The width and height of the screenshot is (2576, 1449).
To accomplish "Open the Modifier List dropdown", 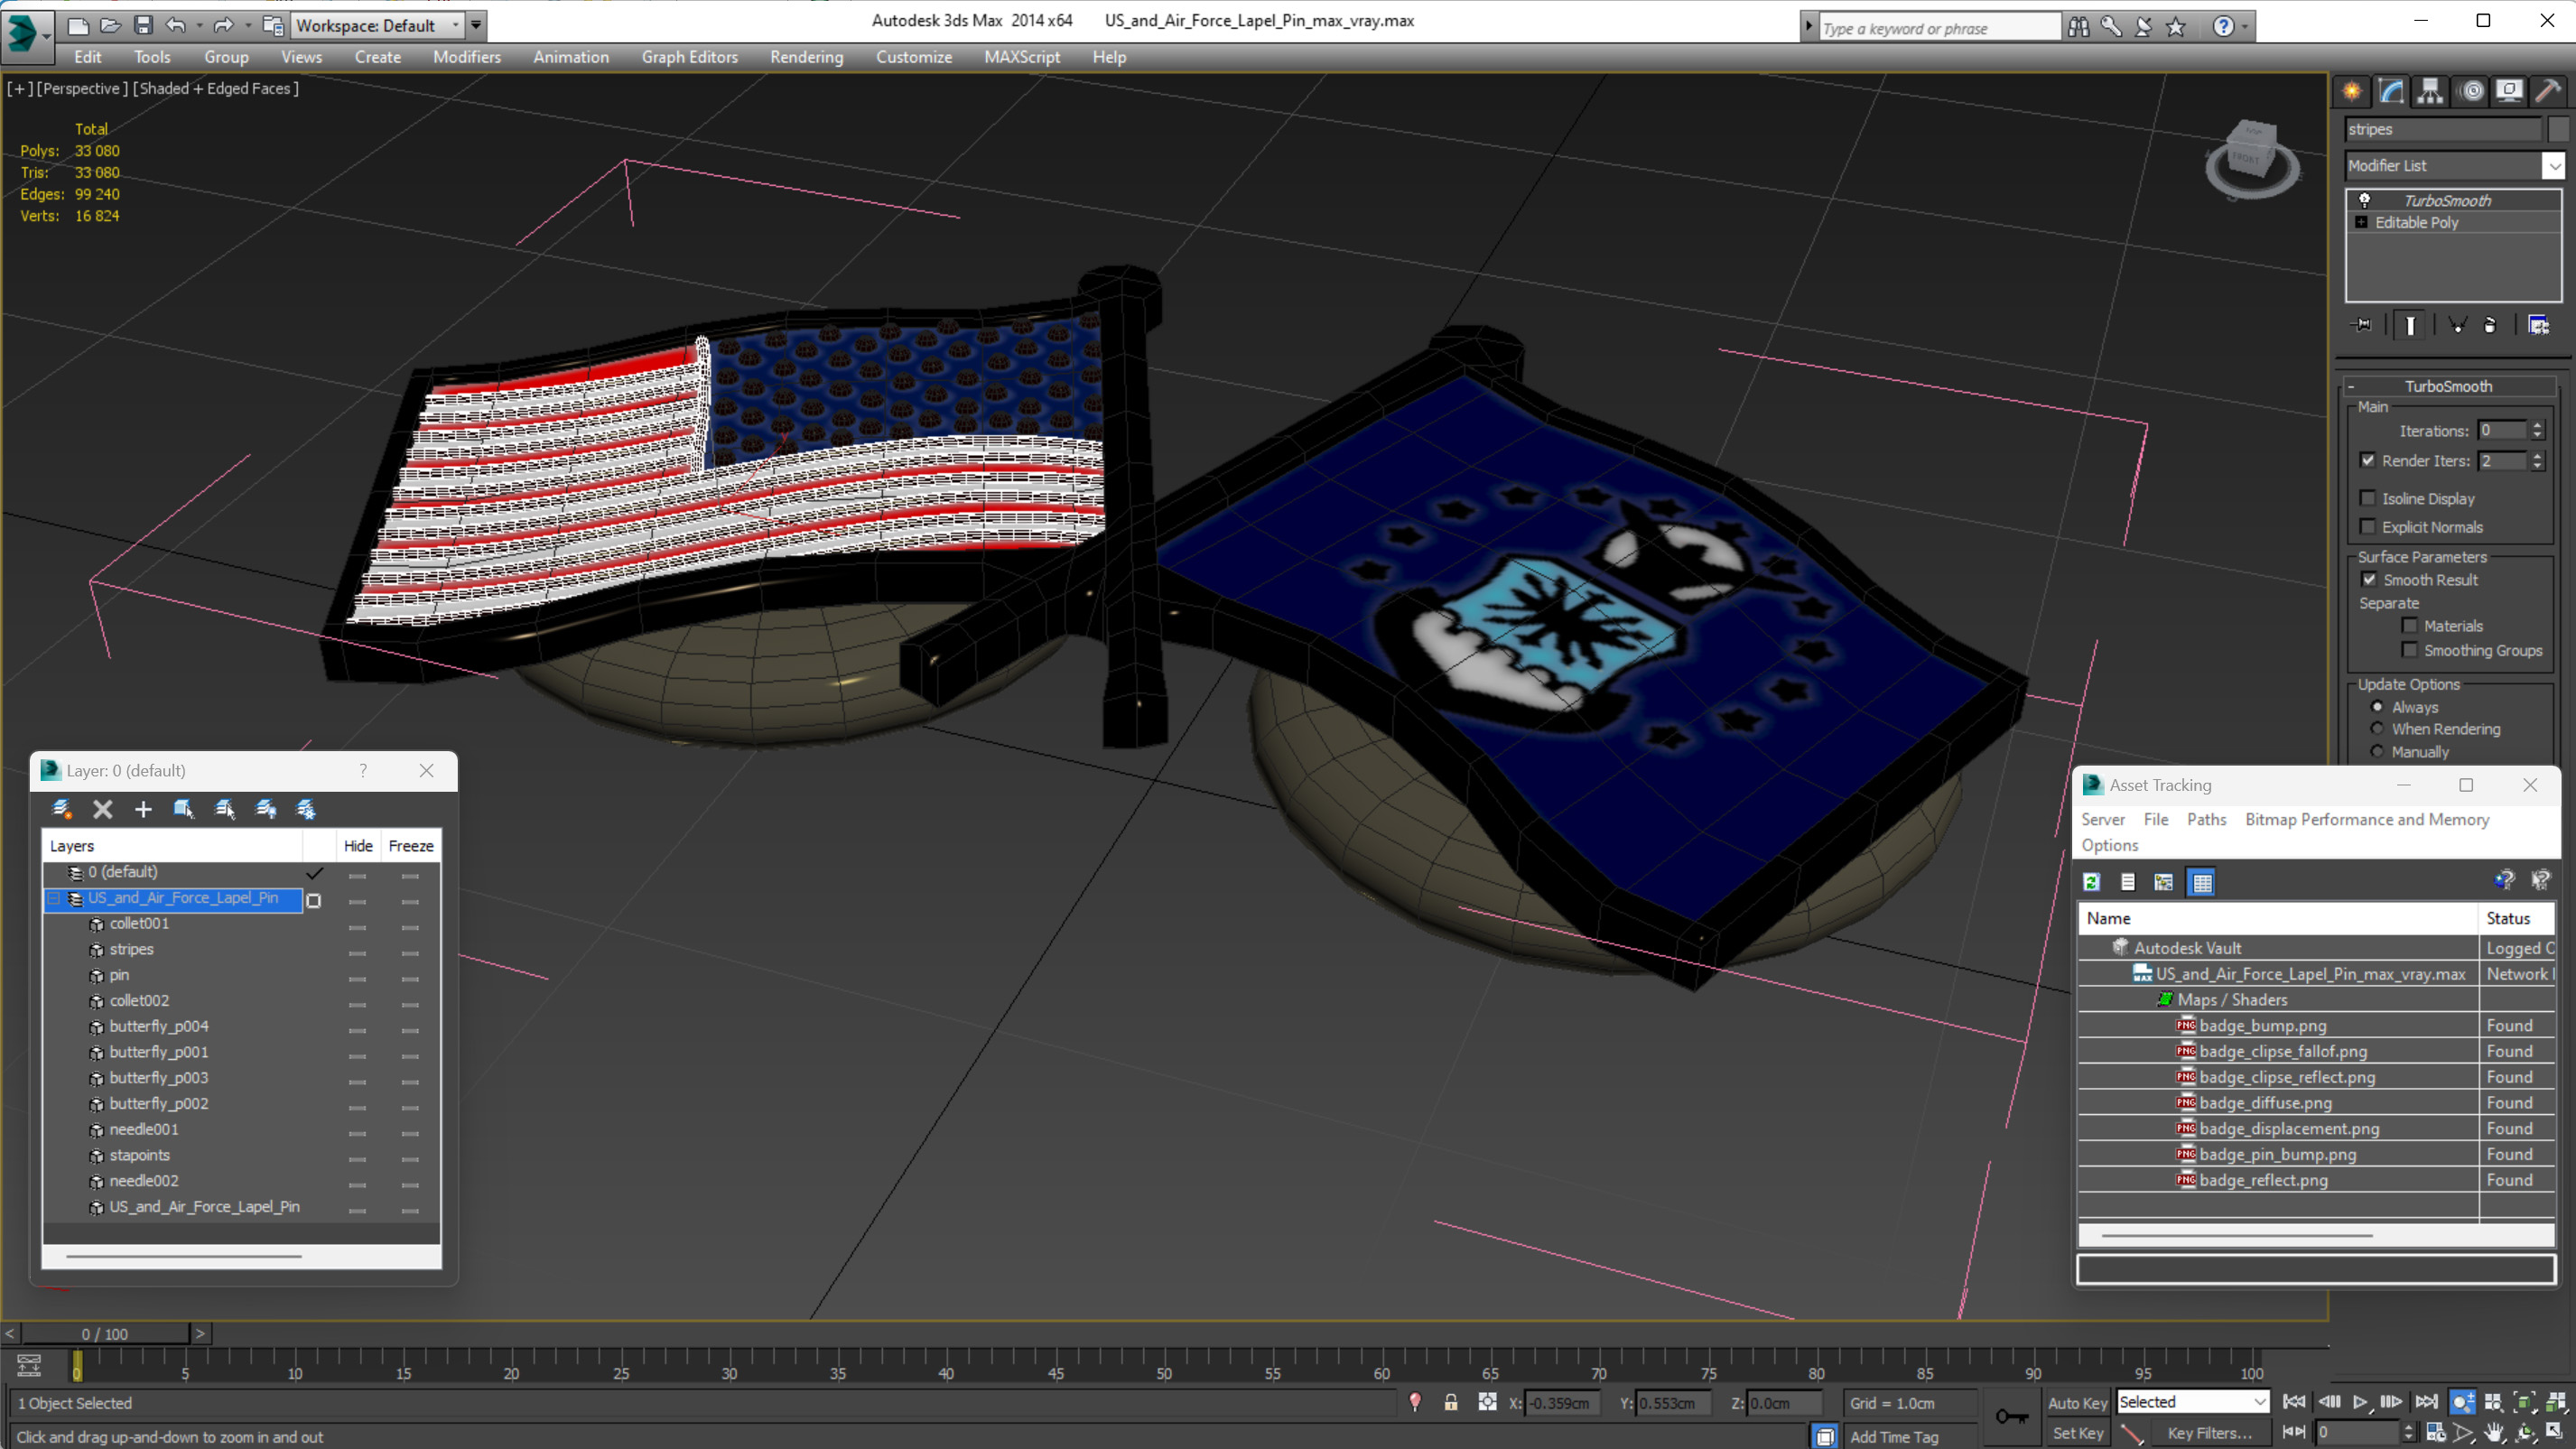I will tap(2553, 165).
